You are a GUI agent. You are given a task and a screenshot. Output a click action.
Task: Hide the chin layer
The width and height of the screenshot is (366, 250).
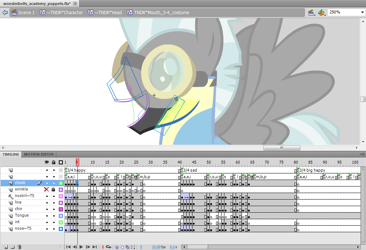pos(47,209)
